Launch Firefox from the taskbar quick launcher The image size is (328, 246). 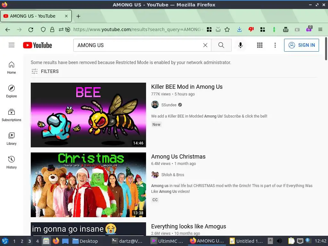pyautogui.click(x=56, y=241)
